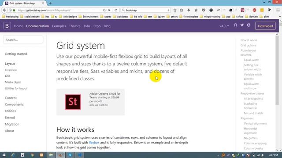Open File Explorer from the taskbar
The image size is (282, 158).
(x=51, y=155)
